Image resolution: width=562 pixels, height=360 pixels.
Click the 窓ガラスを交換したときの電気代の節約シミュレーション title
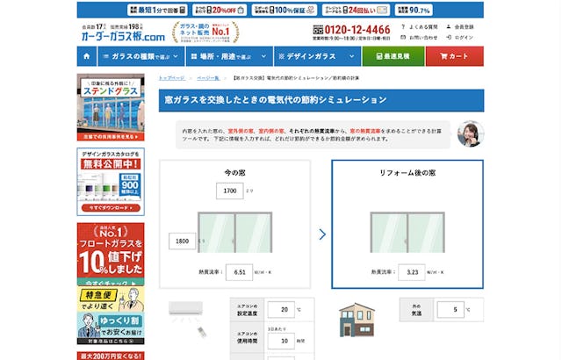[276, 99]
